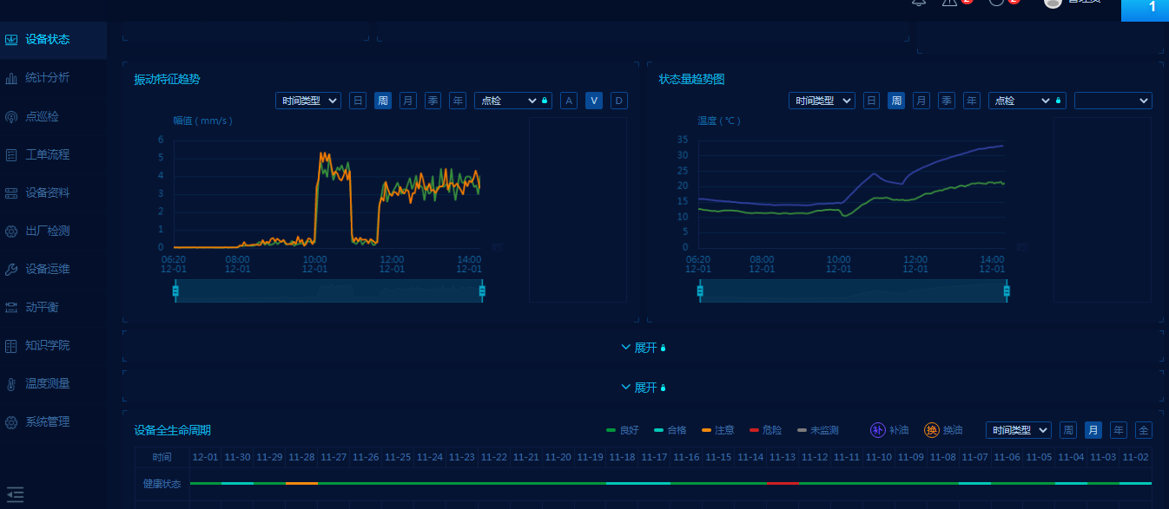Go to 点巡检 in the sidebar
The height and width of the screenshot is (509, 1169).
[42, 116]
